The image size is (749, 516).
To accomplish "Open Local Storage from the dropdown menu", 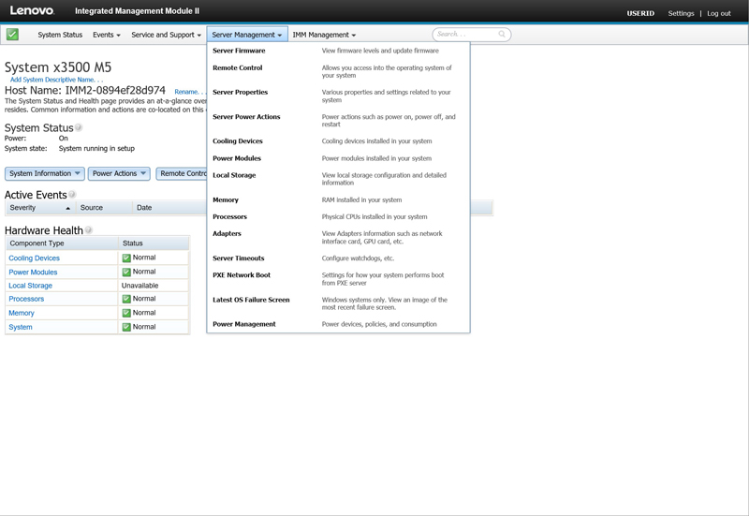I will click(234, 175).
